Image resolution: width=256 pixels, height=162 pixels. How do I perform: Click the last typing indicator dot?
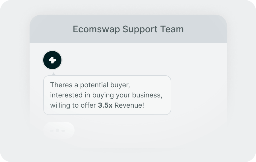coord(63,131)
